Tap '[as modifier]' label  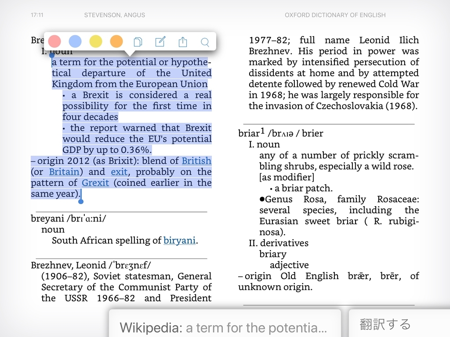click(x=287, y=177)
